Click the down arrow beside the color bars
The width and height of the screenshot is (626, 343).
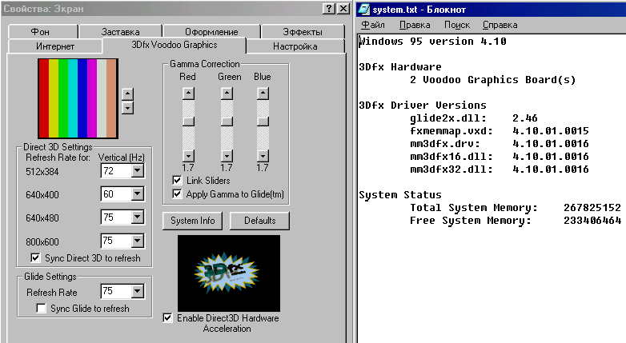tap(127, 108)
